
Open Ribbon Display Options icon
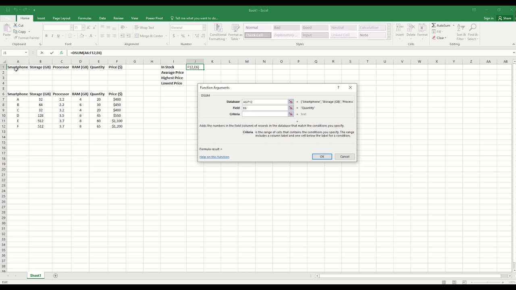point(474,10)
